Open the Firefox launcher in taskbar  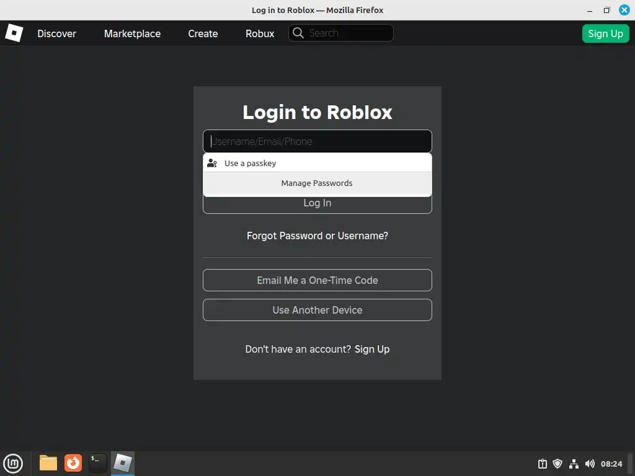coord(73,463)
